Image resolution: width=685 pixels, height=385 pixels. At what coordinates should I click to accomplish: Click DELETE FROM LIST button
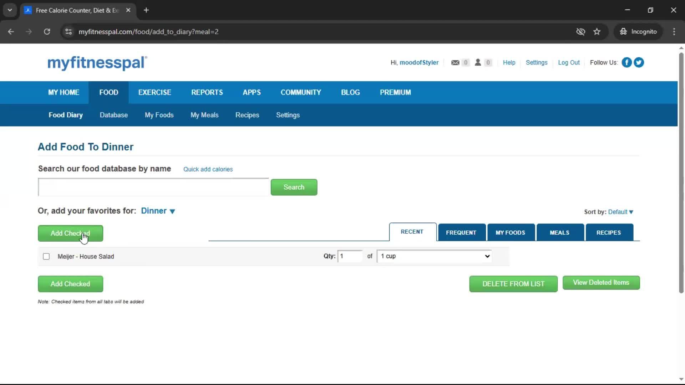(513, 284)
